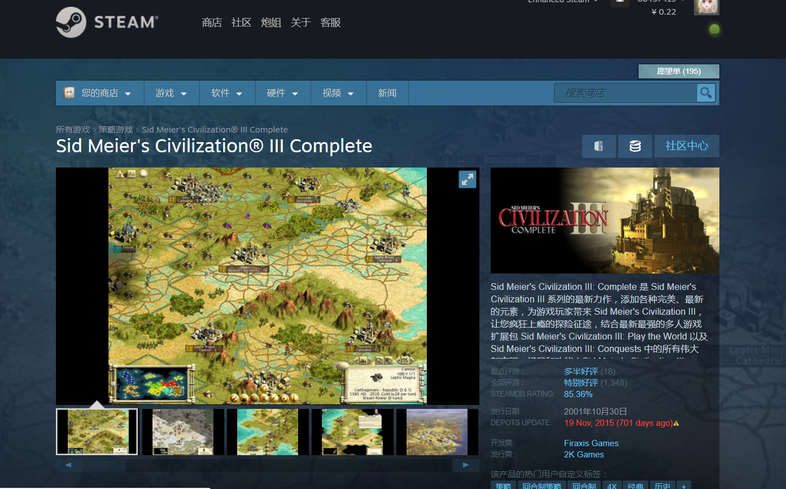This screenshot has height=489, width=786.
Task: Click the 所有游戏 breadcrumb link
Action: point(73,130)
